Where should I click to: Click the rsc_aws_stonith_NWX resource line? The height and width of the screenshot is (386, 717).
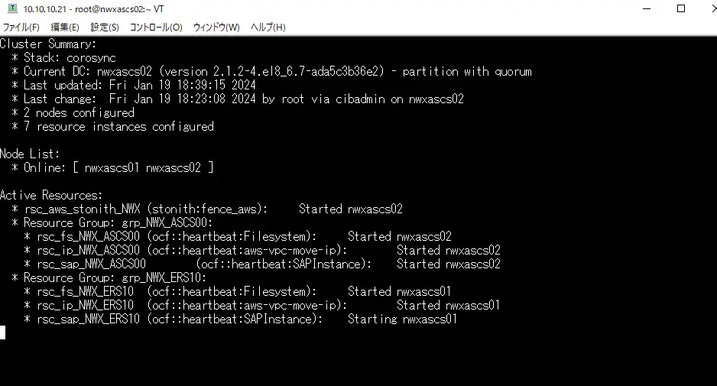tap(207, 209)
